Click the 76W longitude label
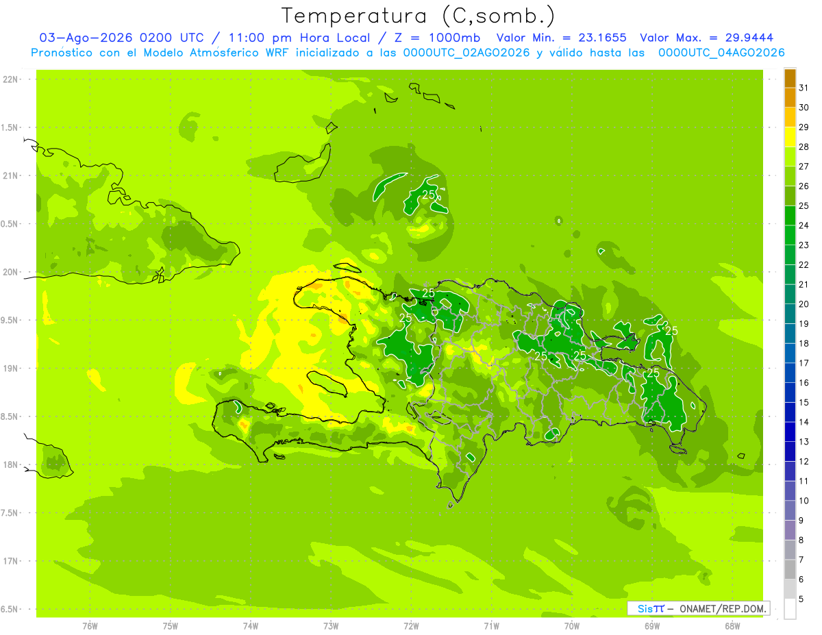 point(90,626)
